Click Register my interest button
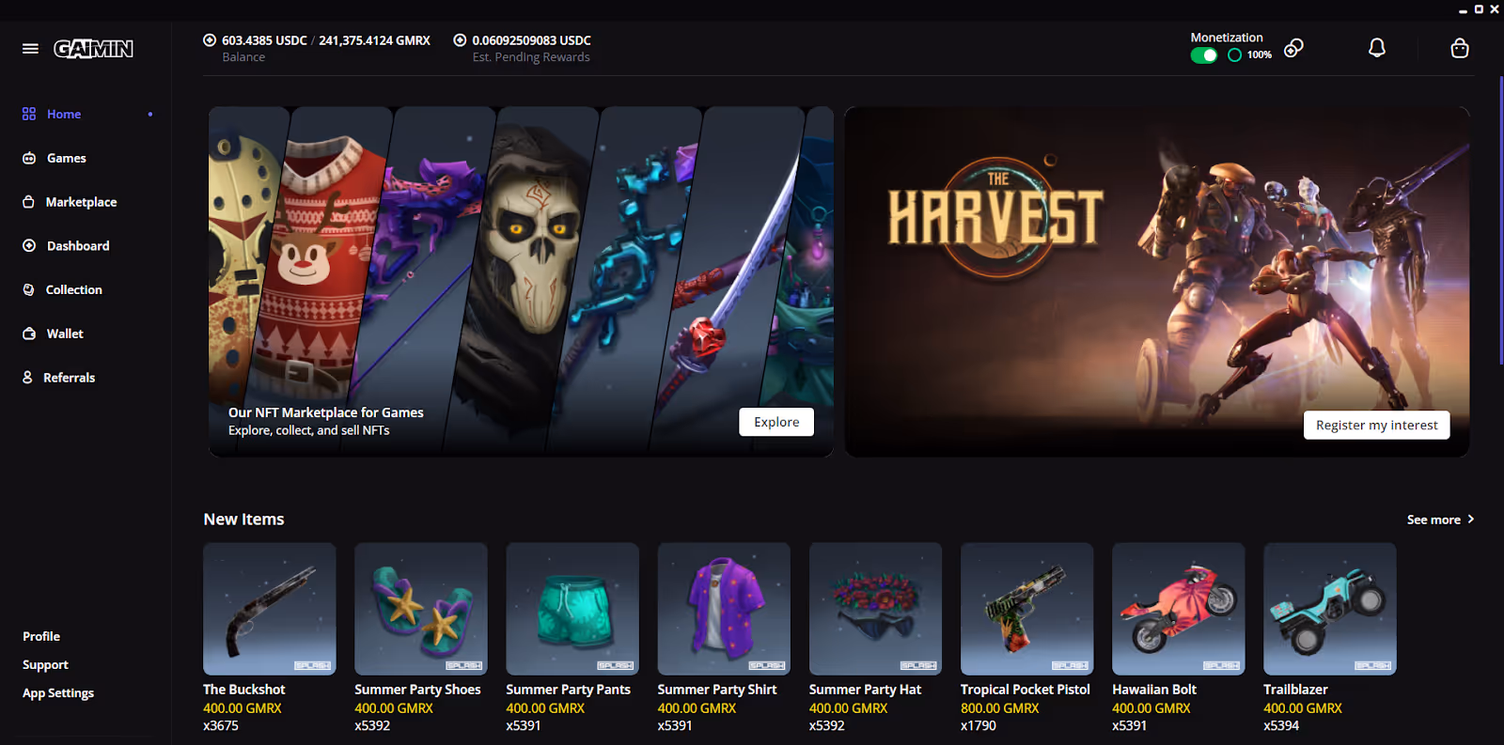Viewport: 1504px width, 745px height. click(1376, 425)
